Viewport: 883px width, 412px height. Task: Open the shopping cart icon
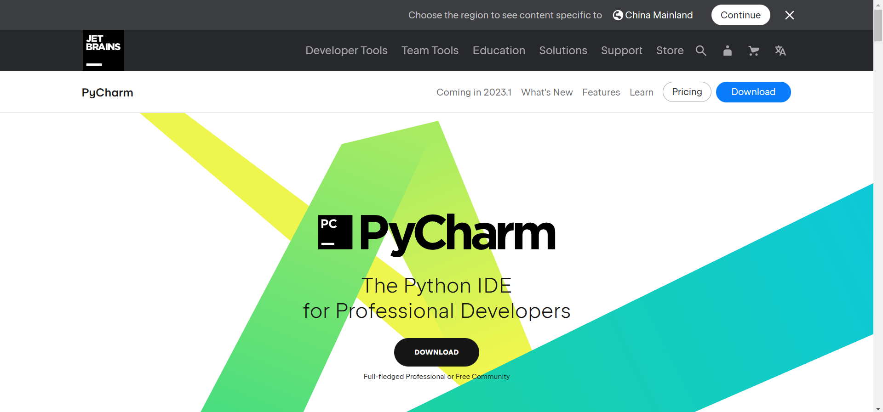[x=753, y=51]
